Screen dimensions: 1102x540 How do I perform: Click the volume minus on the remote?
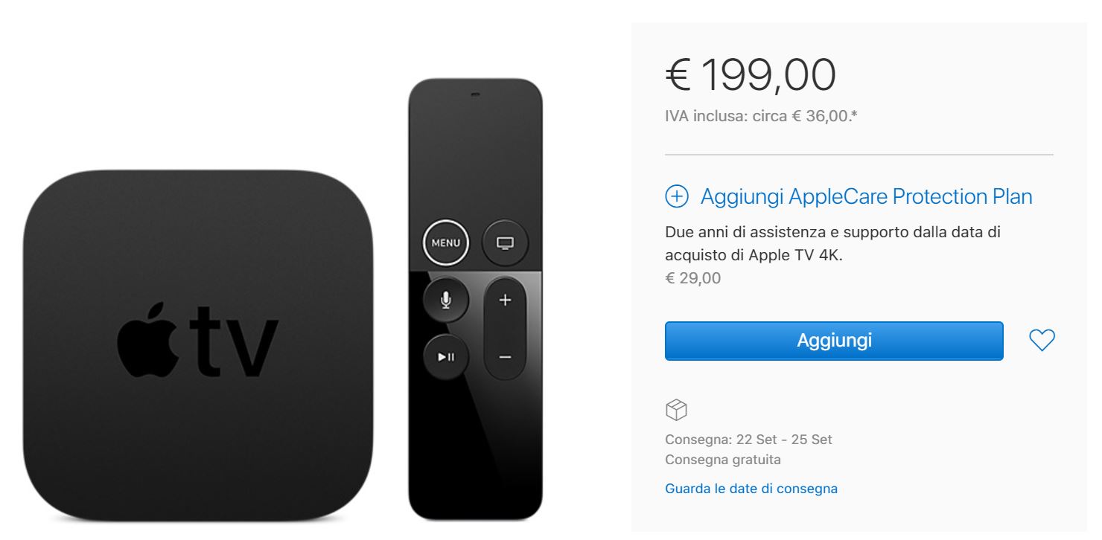(x=506, y=357)
